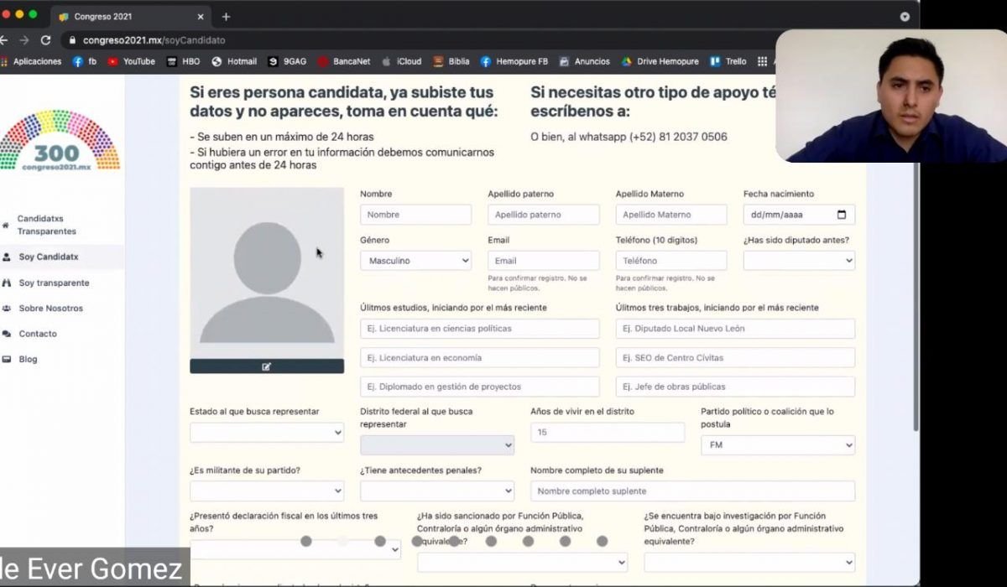Viewport: 1007px width, 587px height.
Task: Click the browser reload icon
Action: click(x=45, y=39)
